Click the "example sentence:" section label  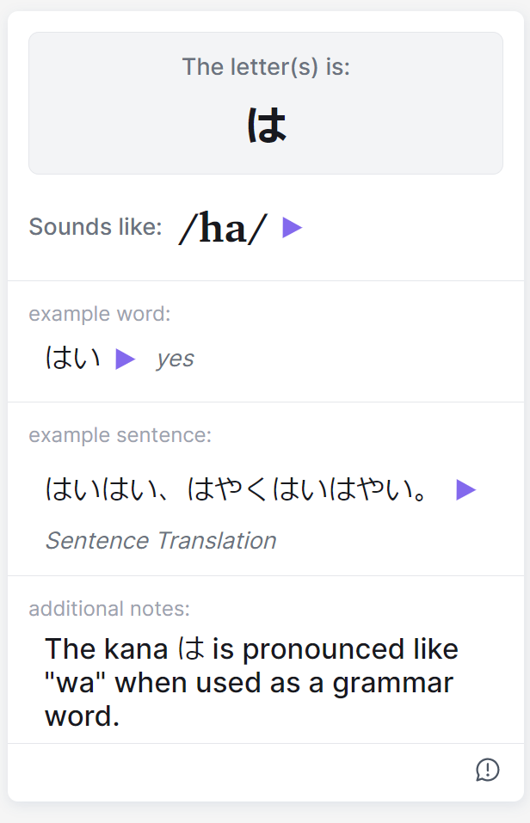(x=120, y=435)
